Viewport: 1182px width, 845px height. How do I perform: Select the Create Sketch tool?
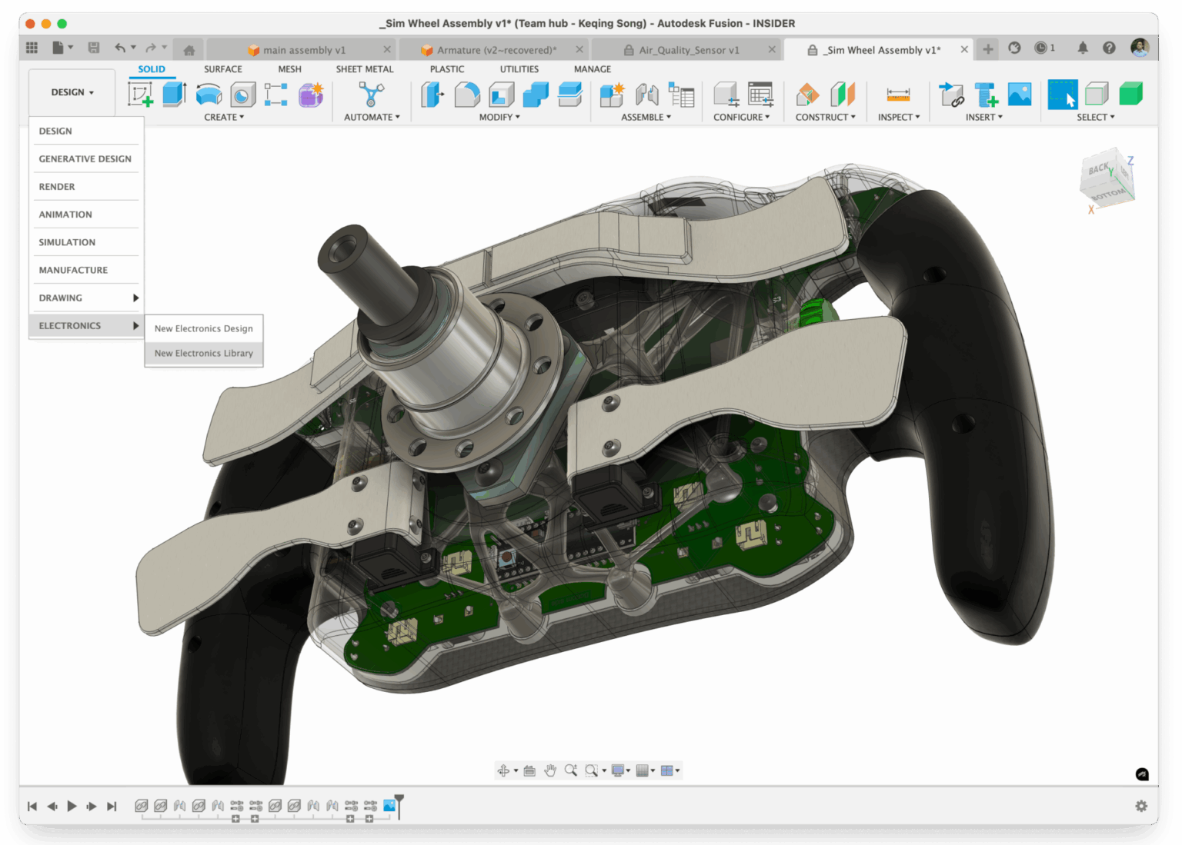(x=139, y=94)
